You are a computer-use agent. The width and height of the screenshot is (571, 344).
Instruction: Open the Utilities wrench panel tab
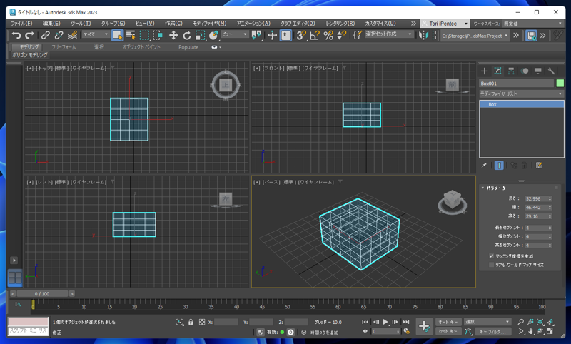pyautogui.click(x=551, y=71)
